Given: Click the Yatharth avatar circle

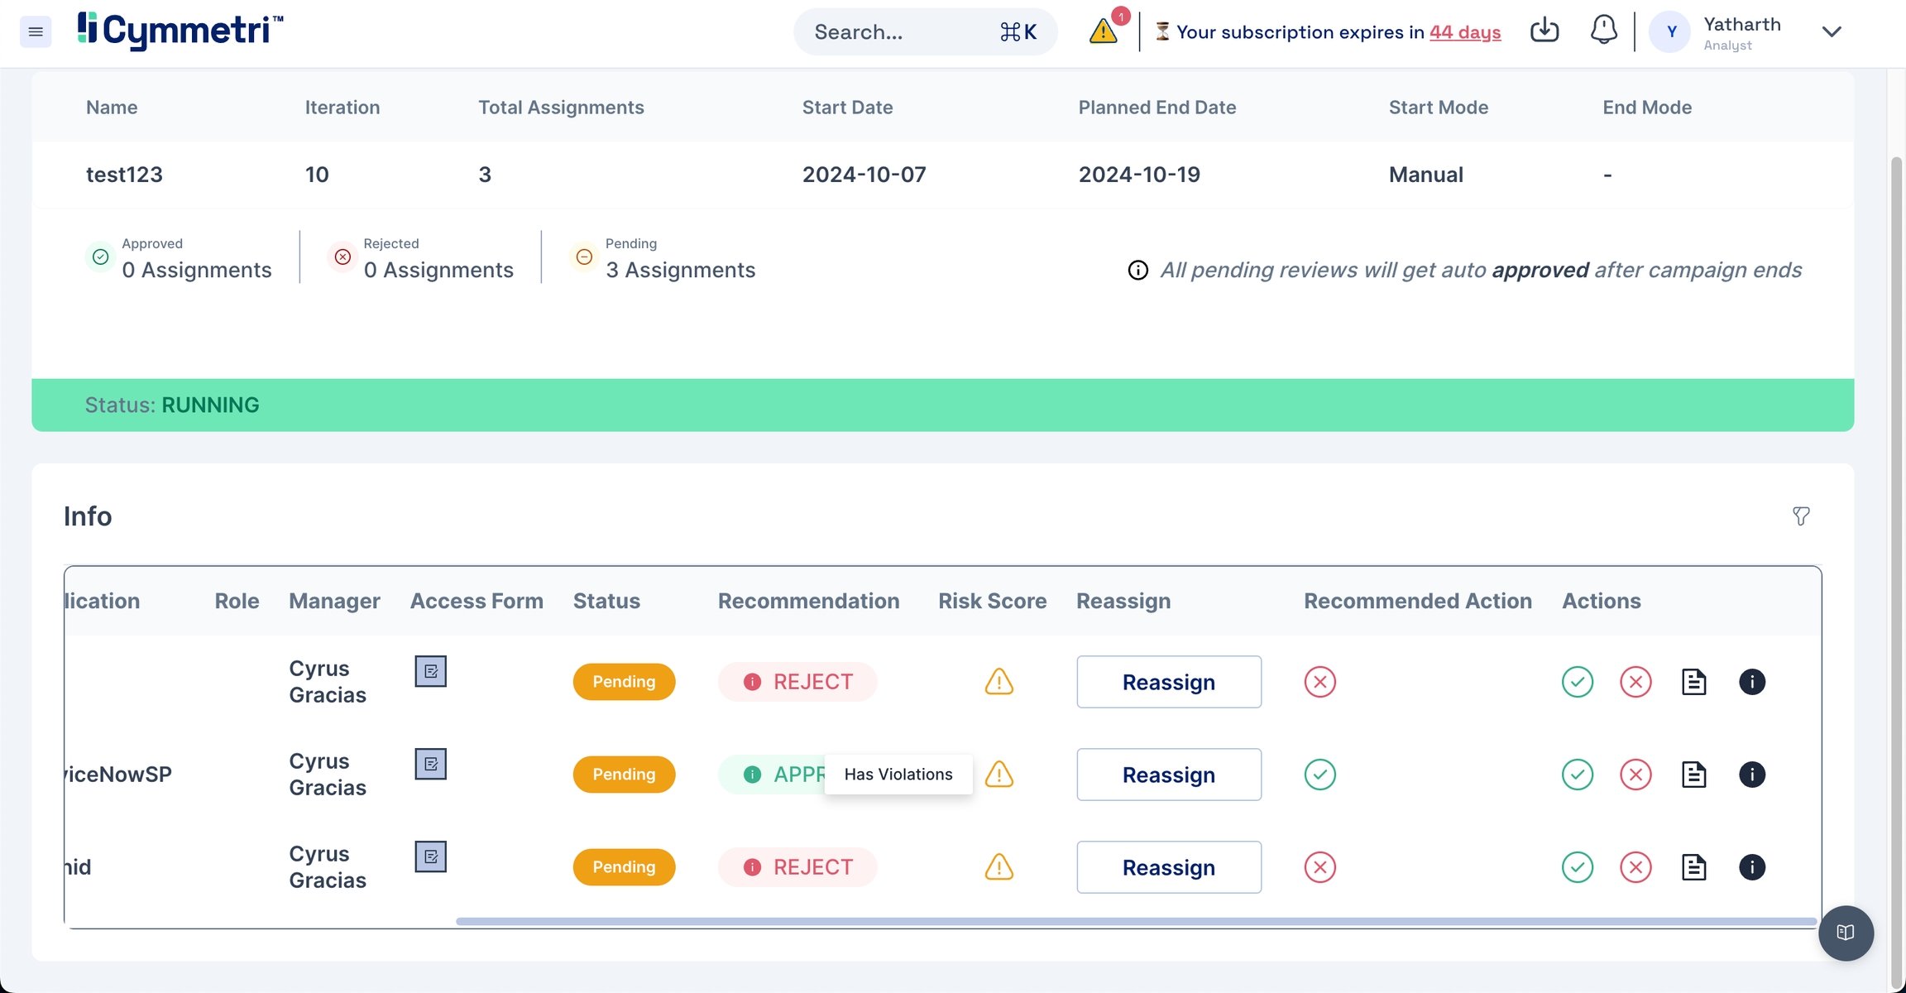Looking at the screenshot, I should click(x=1671, y=31).
